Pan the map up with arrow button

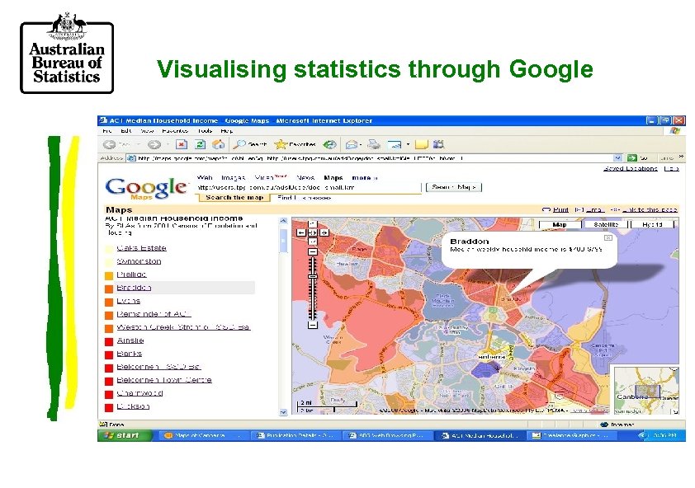pos(313,223)
